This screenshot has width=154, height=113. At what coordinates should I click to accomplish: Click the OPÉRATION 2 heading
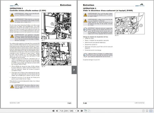tap(16, 8)
